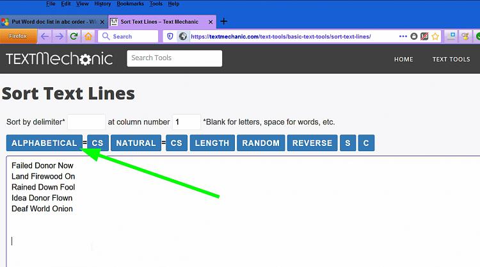Open the History menu
Image resolution: width=480 pixels, height=267 pixels.
click(102, 4)
